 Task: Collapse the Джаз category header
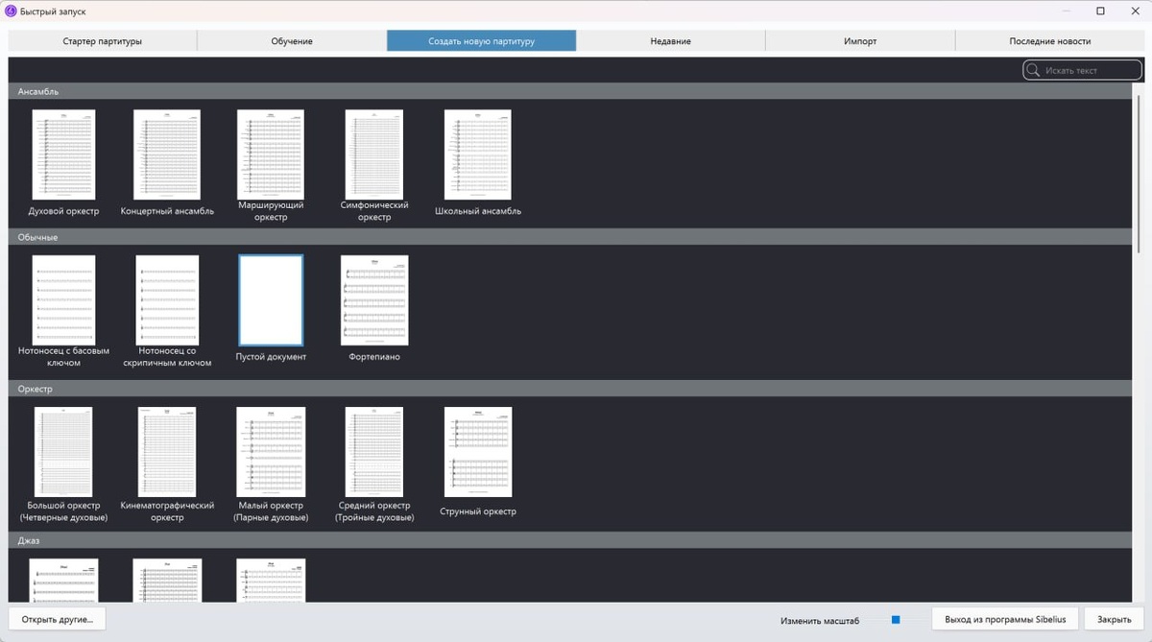tap(570, 540)
